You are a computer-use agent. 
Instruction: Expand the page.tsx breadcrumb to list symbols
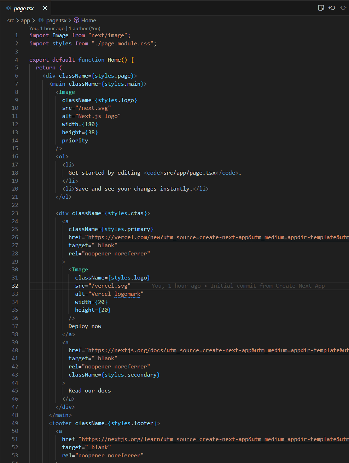[57, 20]
